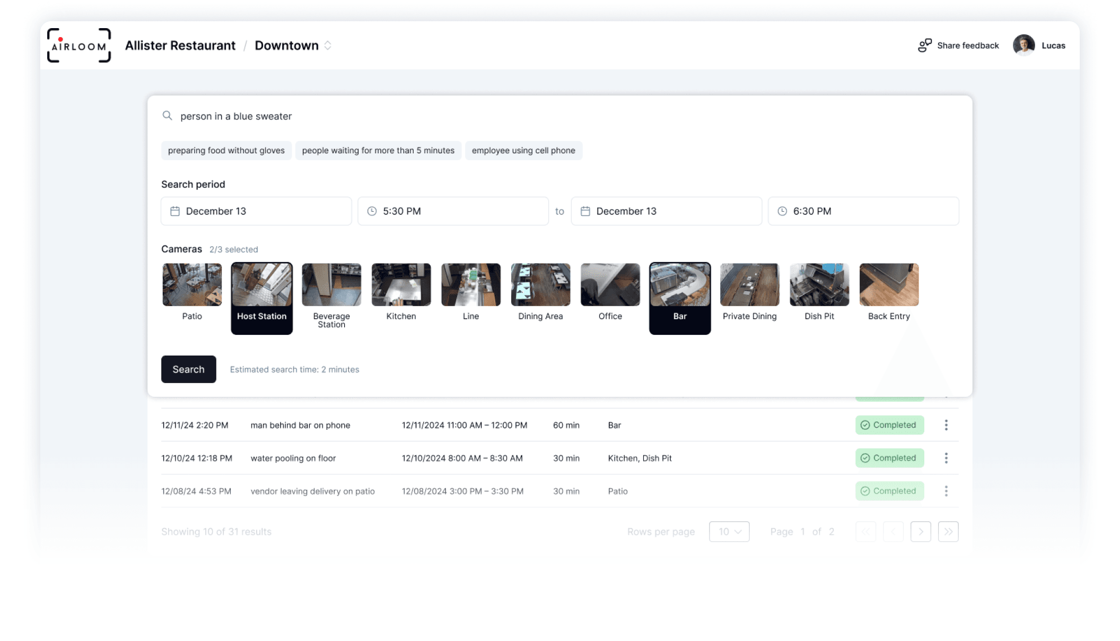This screenshot has width=1120, height=641.
Task: Open options menu for water pooling row
Action: coord(946,458)
